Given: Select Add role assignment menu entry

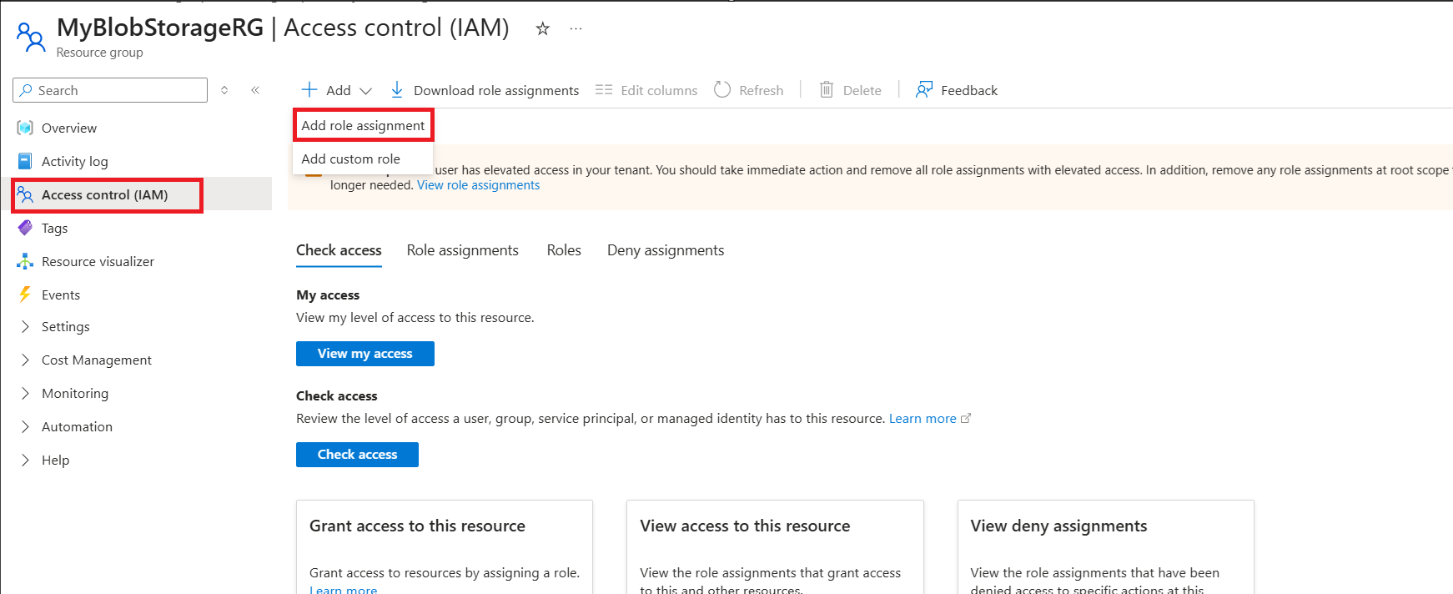Looking at the screenshot, I should pos(363,126).
